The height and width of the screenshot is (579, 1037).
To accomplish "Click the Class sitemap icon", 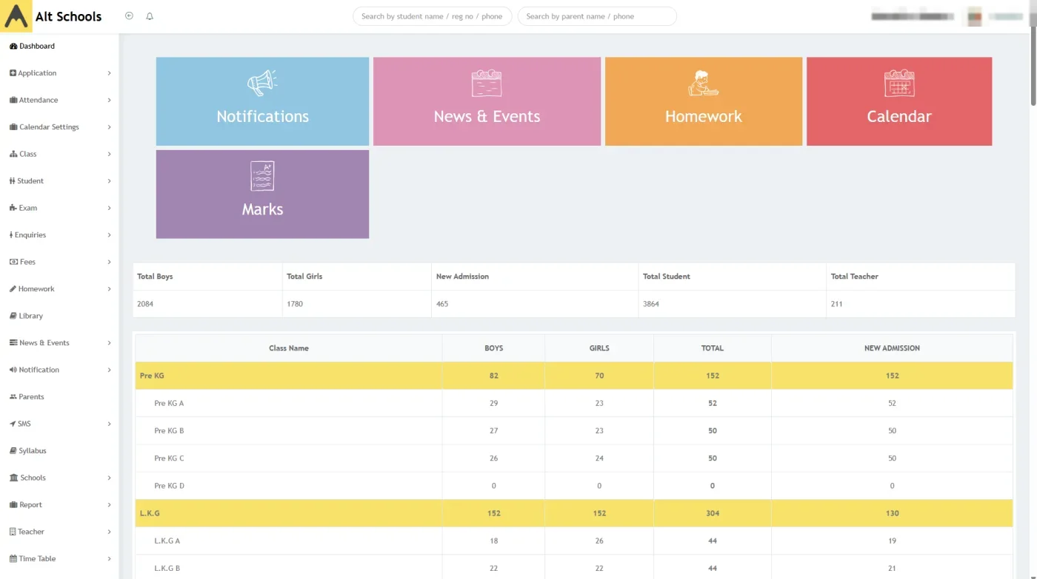I will pos(13,154).
